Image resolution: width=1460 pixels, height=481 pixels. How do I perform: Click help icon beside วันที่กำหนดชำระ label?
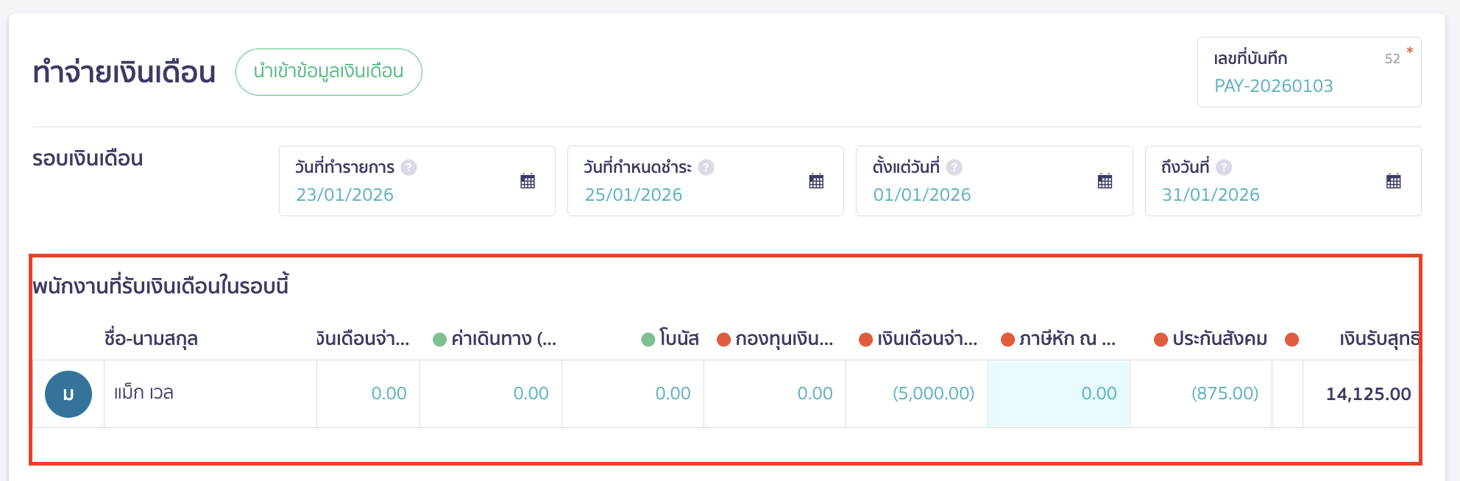[707, 167]
